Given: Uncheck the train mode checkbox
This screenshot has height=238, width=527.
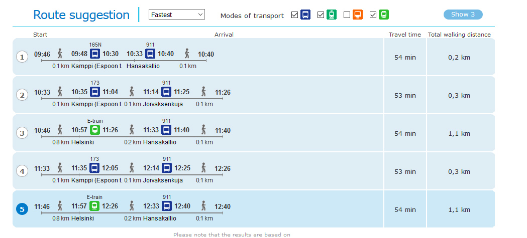Looking at the screenshot, I should pyautogui.click(x=373, y=15).
